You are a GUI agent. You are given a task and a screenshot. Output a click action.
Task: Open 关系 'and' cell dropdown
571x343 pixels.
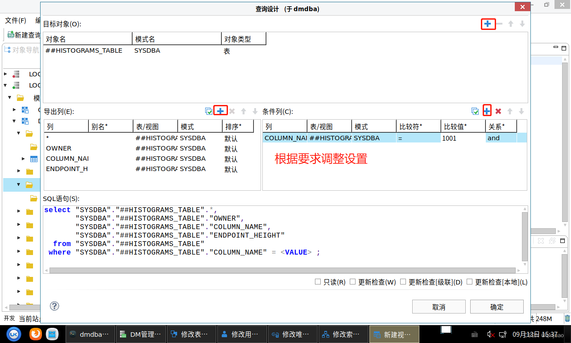(x=501, y=138)
